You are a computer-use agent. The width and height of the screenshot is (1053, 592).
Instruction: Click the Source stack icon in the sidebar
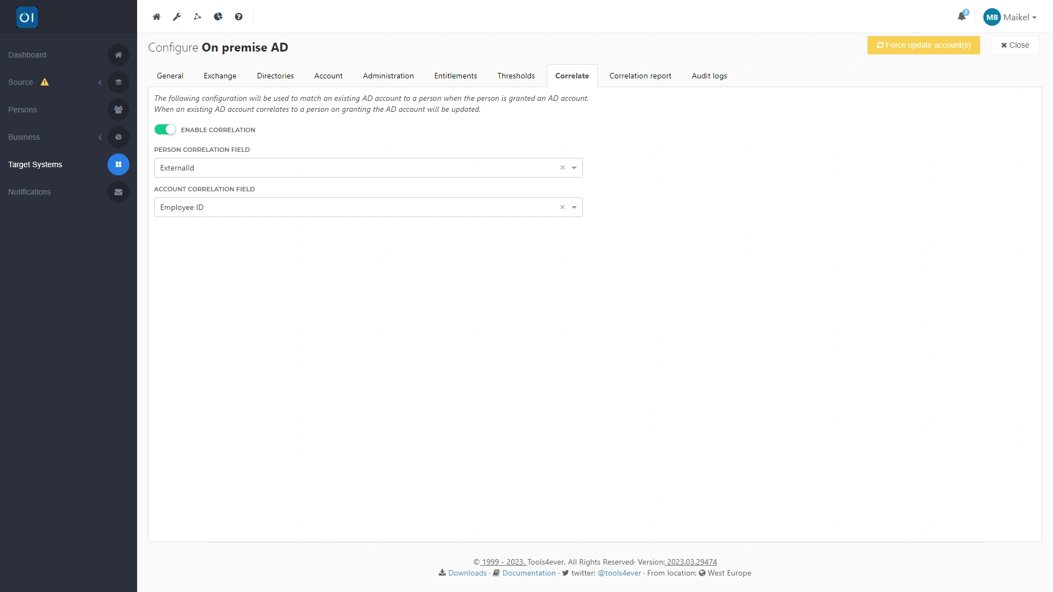(x=118, y=82)
